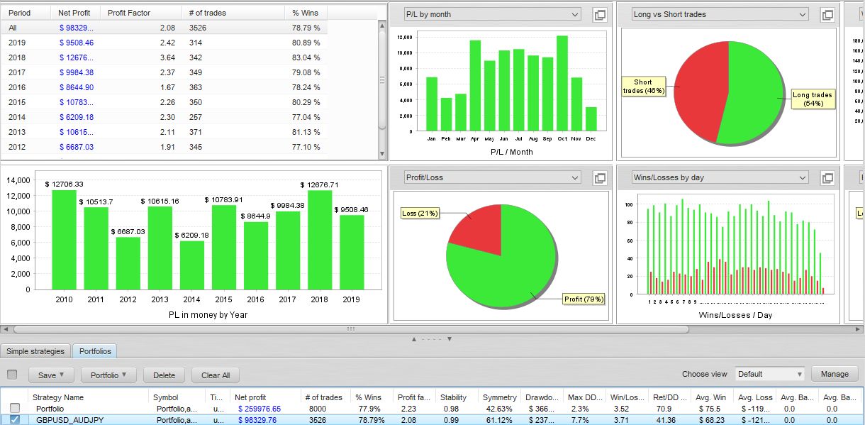865x425 pixels.
Task: Collapse panel using the up splitter arrow
Action: pos(415,339)
